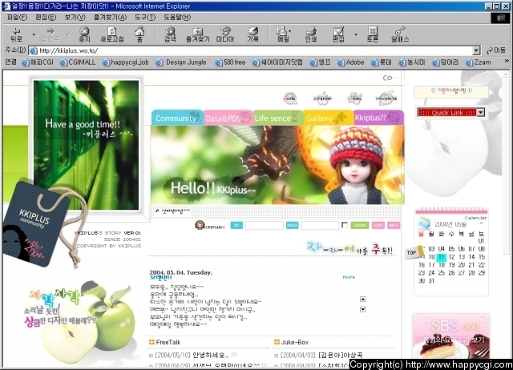Open the 쉐어이미지닷컴 link shortcut
The image size is (513, 370).
pyautogui.click(x=277, y=62)
